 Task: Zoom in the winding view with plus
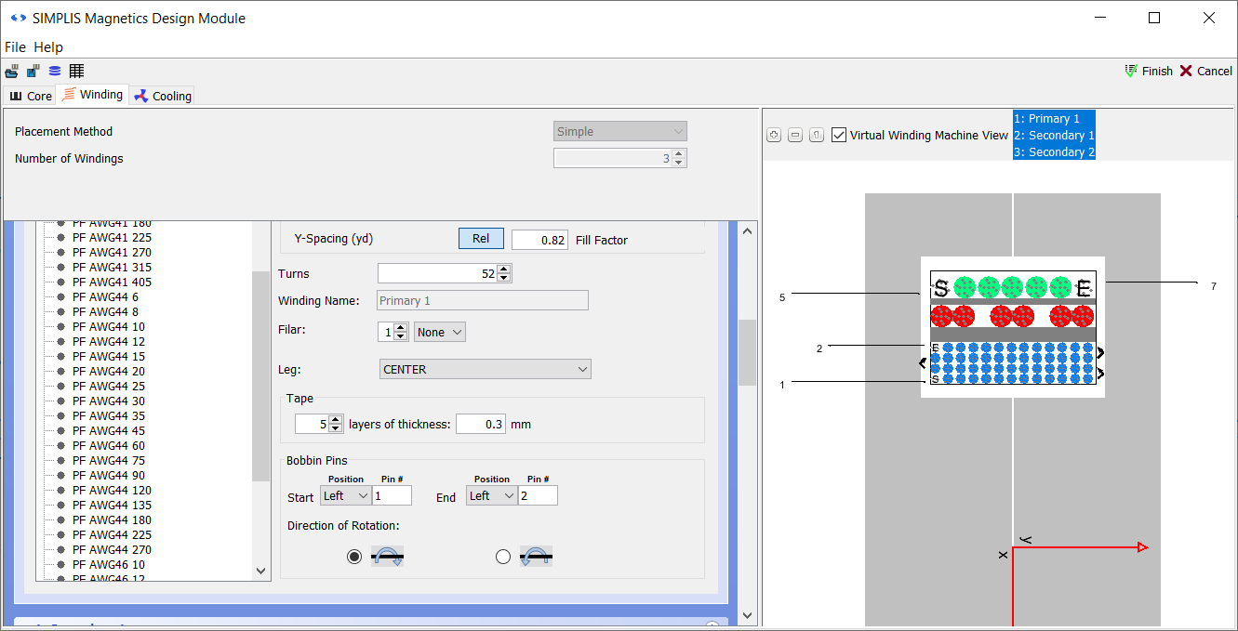(774, 136)
